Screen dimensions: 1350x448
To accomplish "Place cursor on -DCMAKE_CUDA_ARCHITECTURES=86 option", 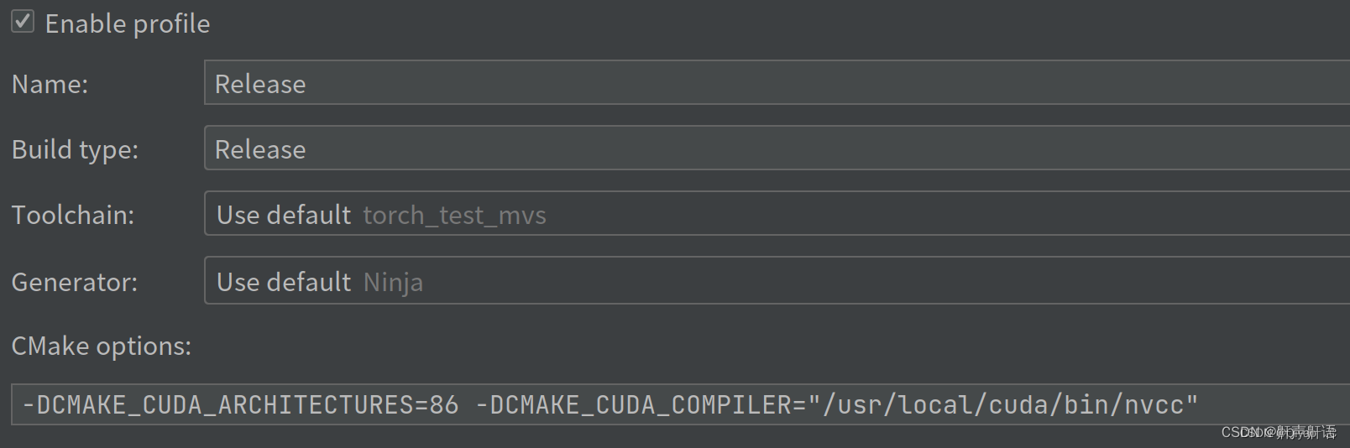I will tap(240, 405).
